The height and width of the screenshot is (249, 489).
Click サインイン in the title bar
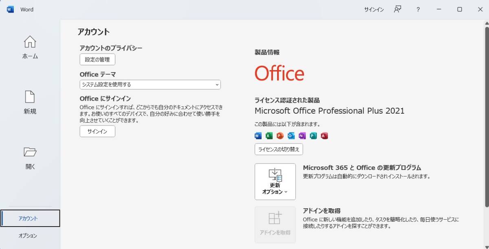coord(374,9)
